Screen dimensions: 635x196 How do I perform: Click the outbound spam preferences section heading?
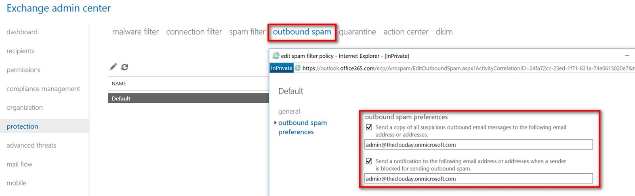(x=406, y=117)
